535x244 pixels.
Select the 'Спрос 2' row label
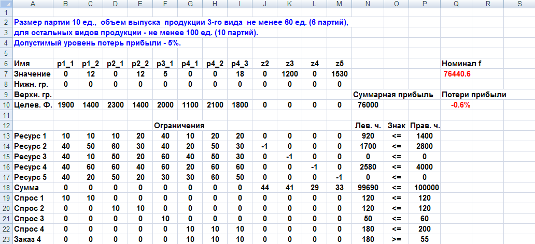point(33,208)
